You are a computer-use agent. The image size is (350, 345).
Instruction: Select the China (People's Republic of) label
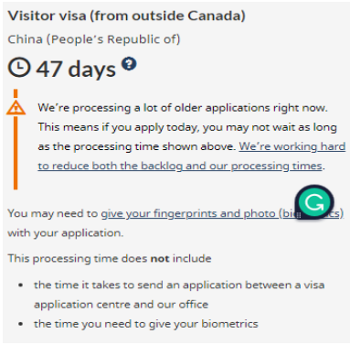click(x=94, y=39)
